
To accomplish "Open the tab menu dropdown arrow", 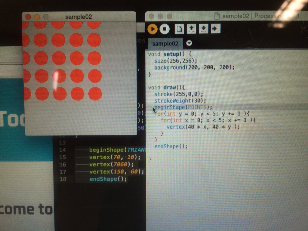I will point(189,43).
